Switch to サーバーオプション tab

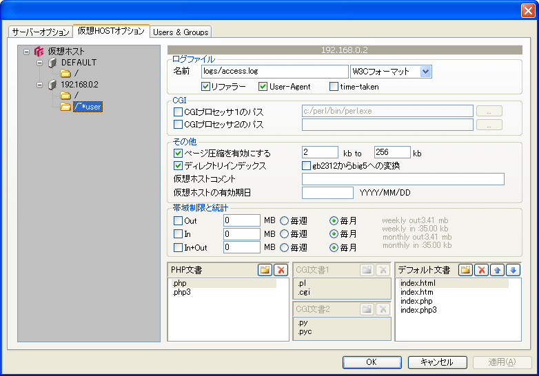point(41,32)
